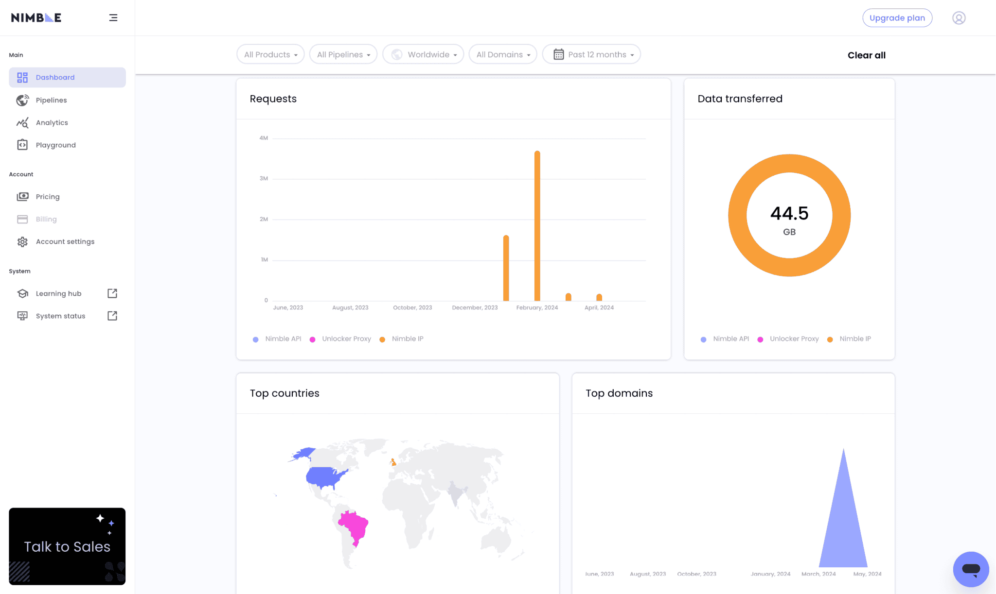The width and height of the screenshot is (996, 594).
Task: Click the Upgrade plan button
Action: [x=897, y=18]
